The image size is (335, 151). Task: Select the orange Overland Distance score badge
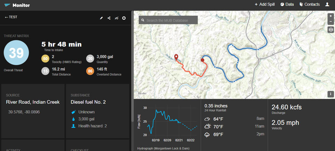coord(90,71)
